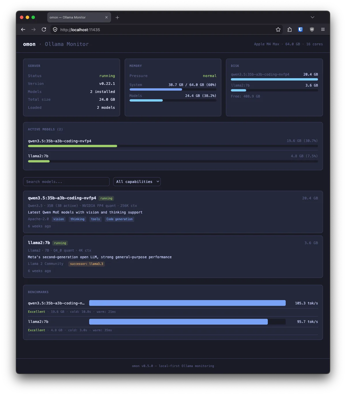Click the '105.3 tok/s' benchmark value
The height and width of the screenshot is (395, 346).
pyautogui.click(x=306, y=303)
